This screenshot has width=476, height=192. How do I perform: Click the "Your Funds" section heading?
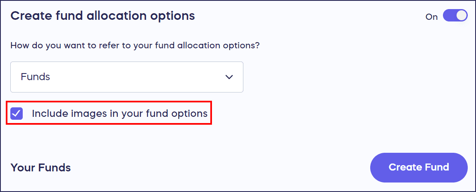pyautogui.click(x=40, y=168)
